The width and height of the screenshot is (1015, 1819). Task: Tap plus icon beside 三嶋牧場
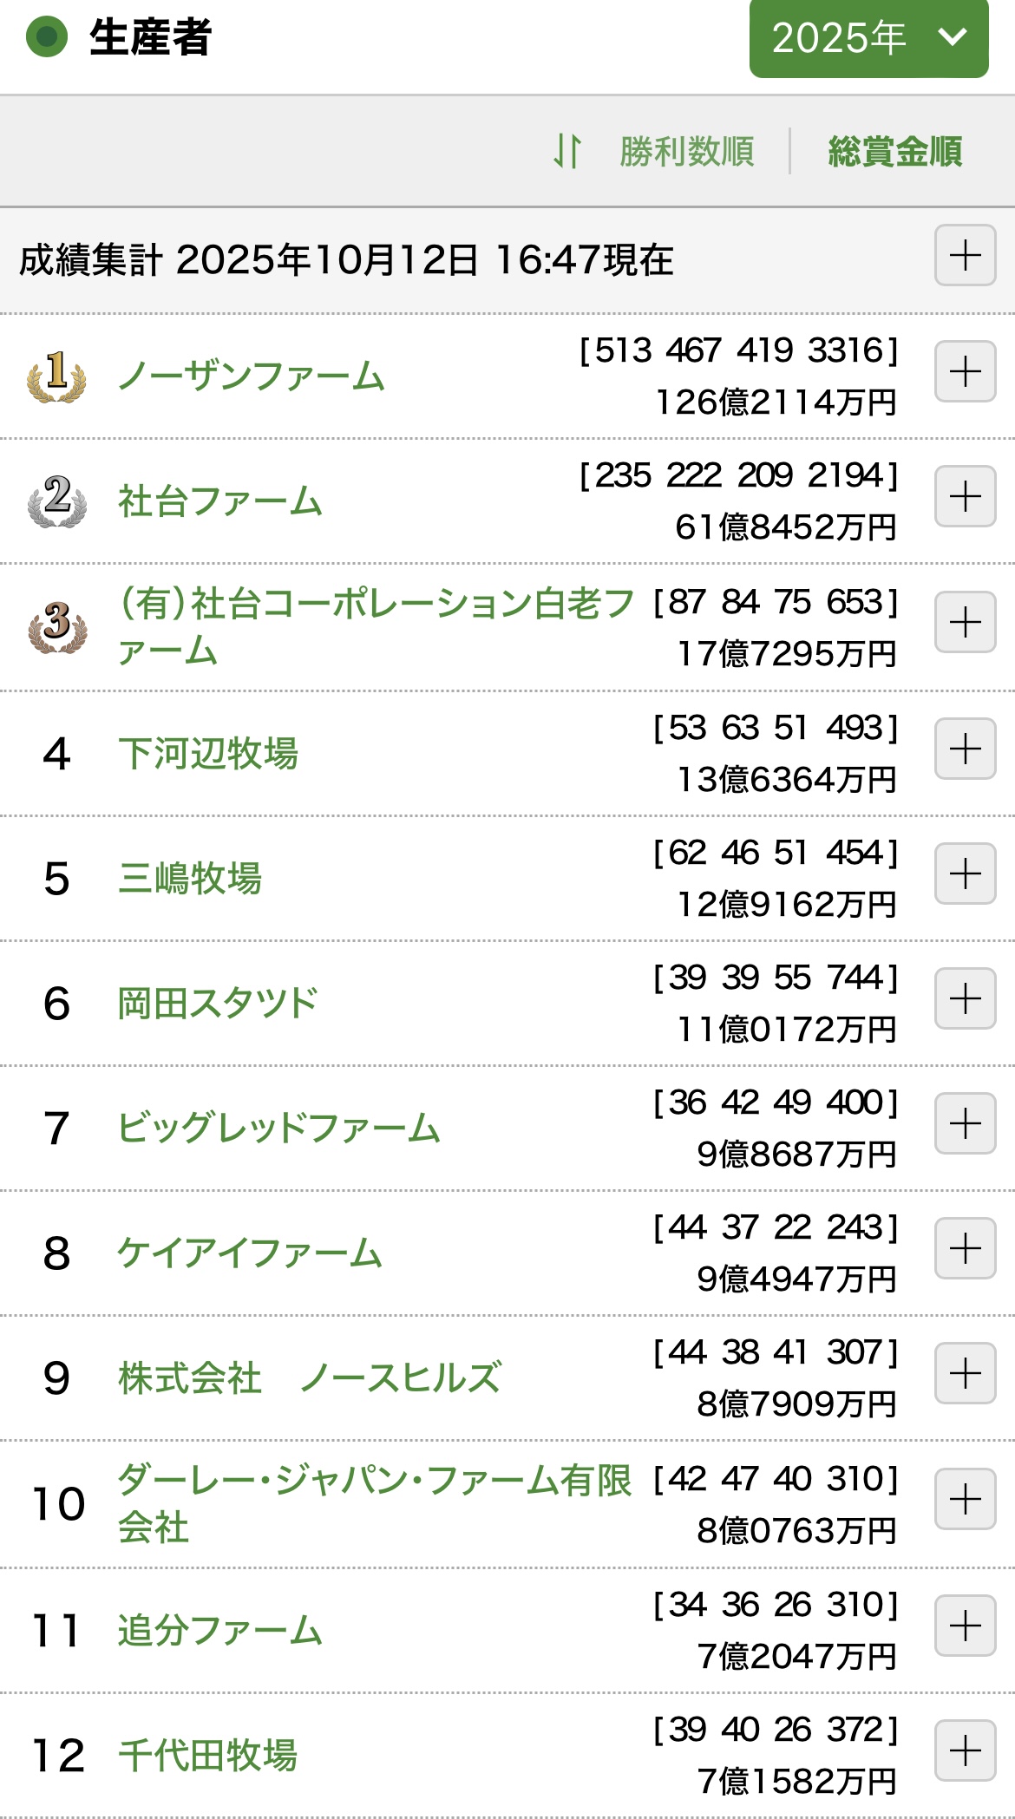click(965, 874)
